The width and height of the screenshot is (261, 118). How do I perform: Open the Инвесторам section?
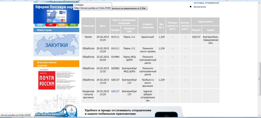pyautogui.click(x=56, y=30)
